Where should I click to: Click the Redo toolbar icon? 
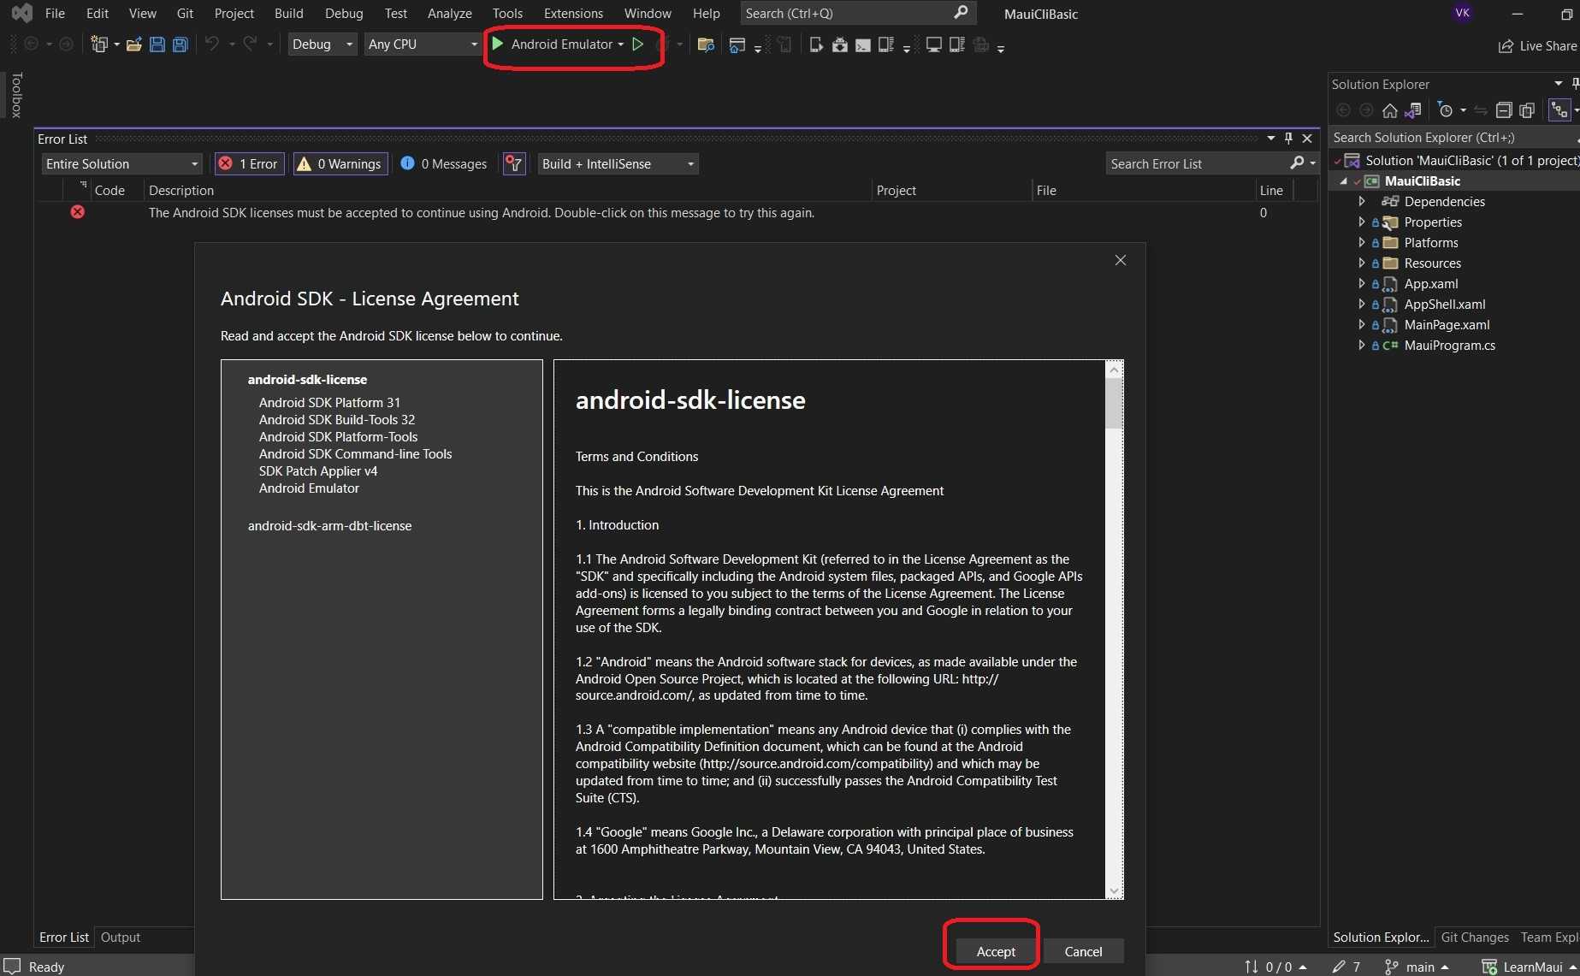tap(250, 44)
